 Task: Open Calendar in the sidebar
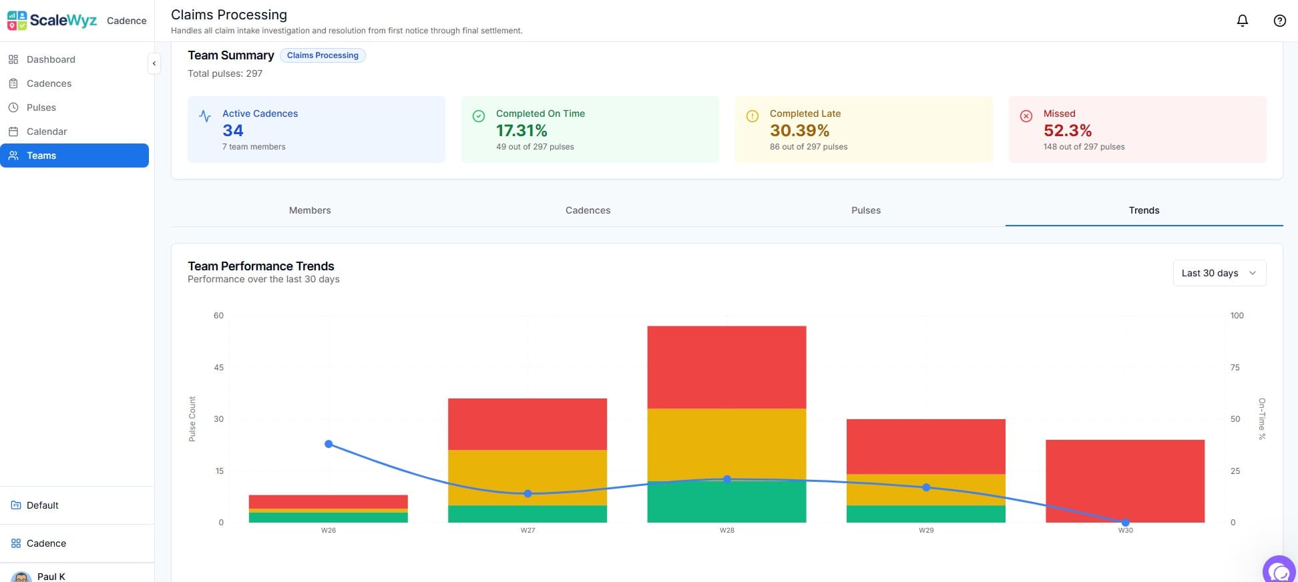pos(47,131)
